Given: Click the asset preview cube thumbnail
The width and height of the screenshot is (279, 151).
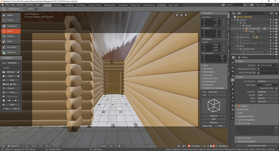Looking at the screenshot, I should (214, 105).
